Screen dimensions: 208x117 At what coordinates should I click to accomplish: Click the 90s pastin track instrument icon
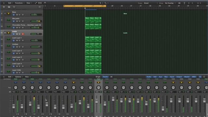coord(9,20)
